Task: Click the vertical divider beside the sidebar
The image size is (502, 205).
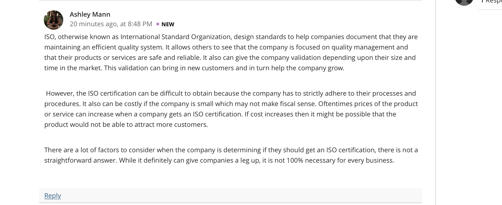Action: pyautogui.click(x=436, y=102)
